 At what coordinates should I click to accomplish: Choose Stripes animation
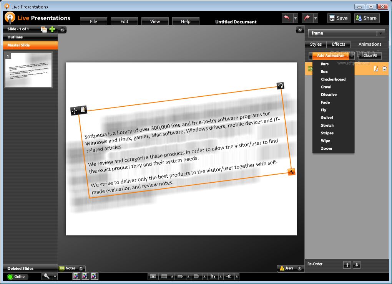click(333, 133)
